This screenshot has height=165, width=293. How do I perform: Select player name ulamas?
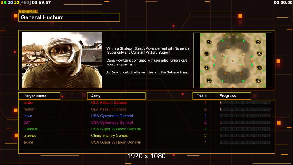(x=30, y=136)
